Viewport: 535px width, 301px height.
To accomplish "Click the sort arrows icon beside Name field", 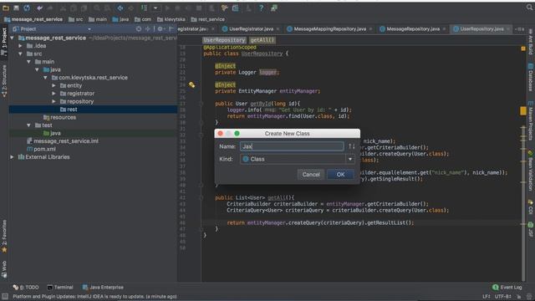I will (351, 146).
